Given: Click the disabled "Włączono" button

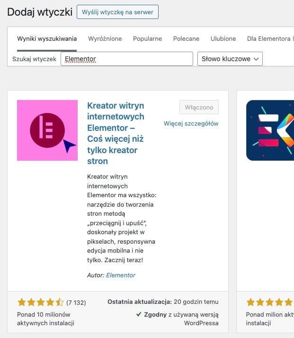Looking at the screenshot, I should tap(199, 107).
